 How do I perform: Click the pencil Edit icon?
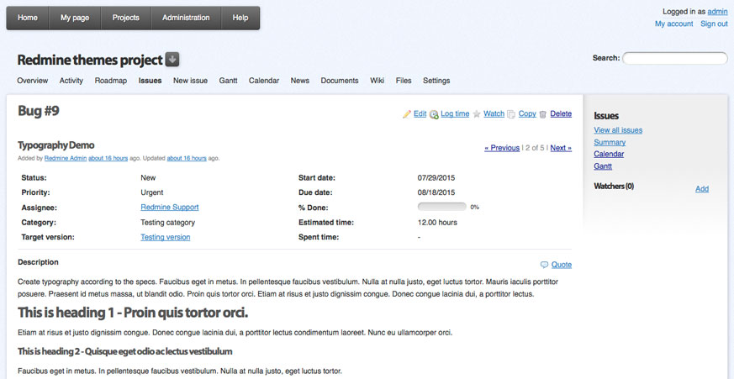pos(407,114)
